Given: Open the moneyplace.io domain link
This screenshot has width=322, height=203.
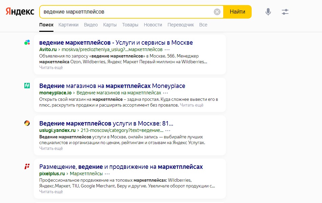Looking at the screenshot, I should 55,93.
